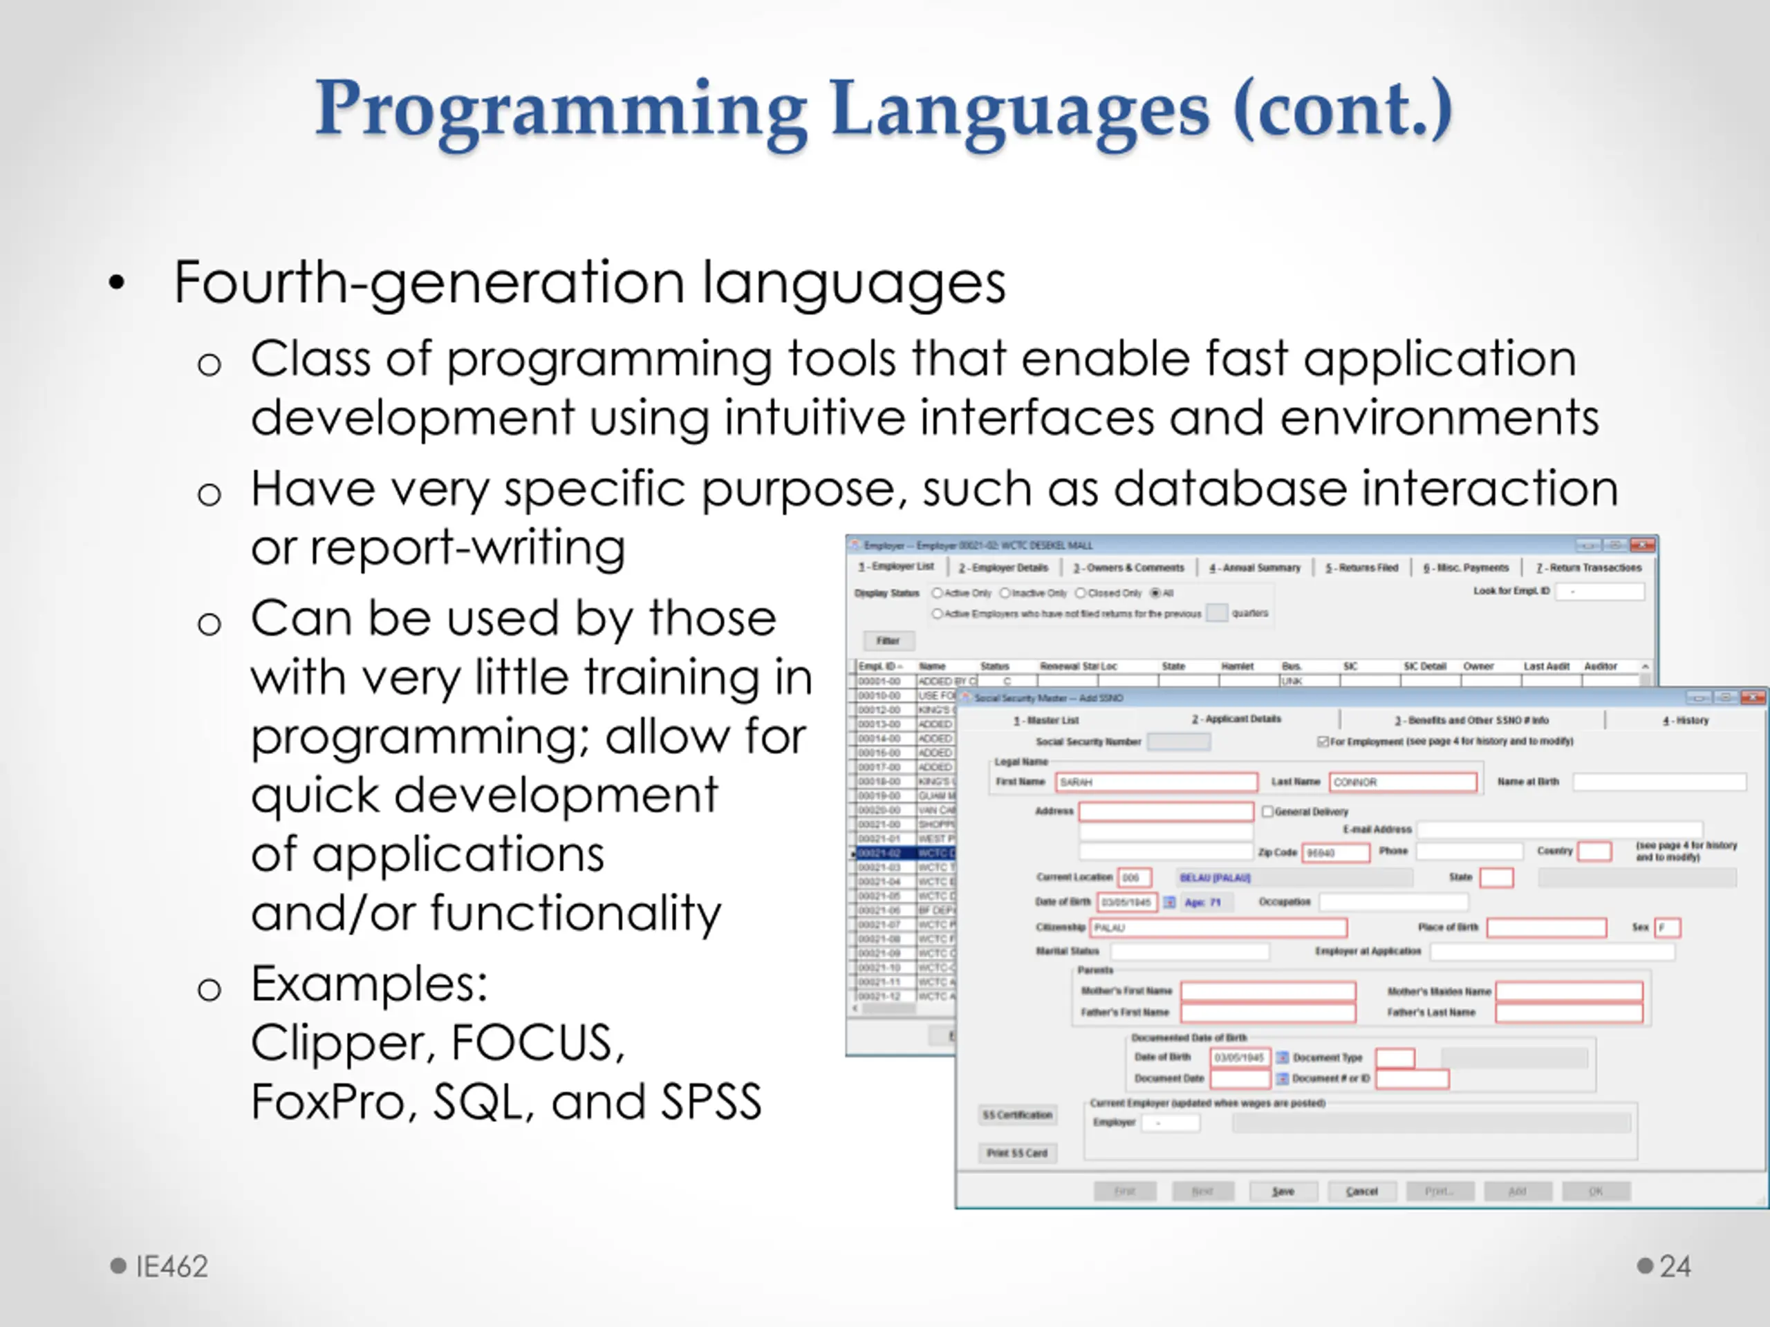Click the Zip Code field
1770x1327 pixels.
click(1336, 853)
